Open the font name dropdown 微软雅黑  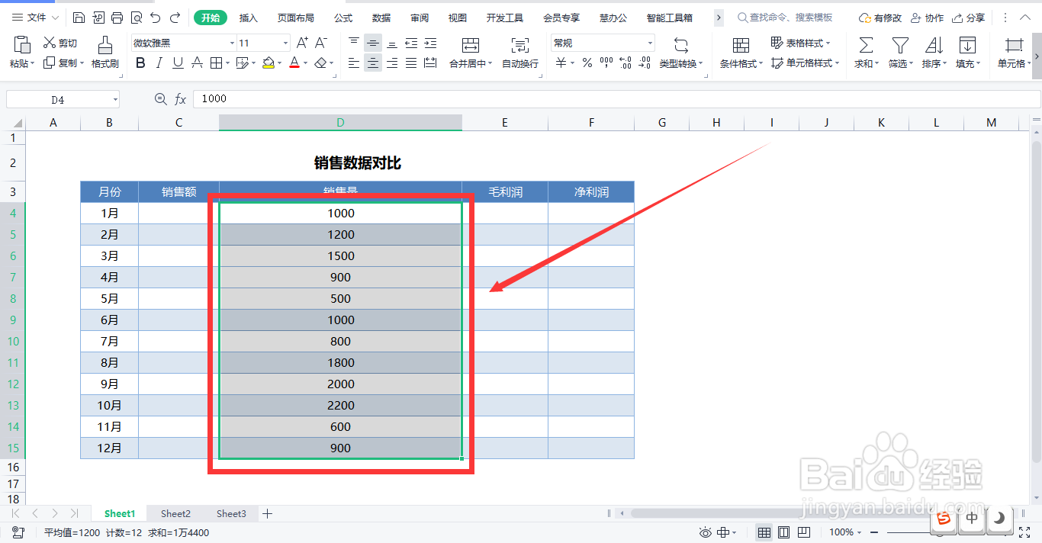tap(232, 43)
